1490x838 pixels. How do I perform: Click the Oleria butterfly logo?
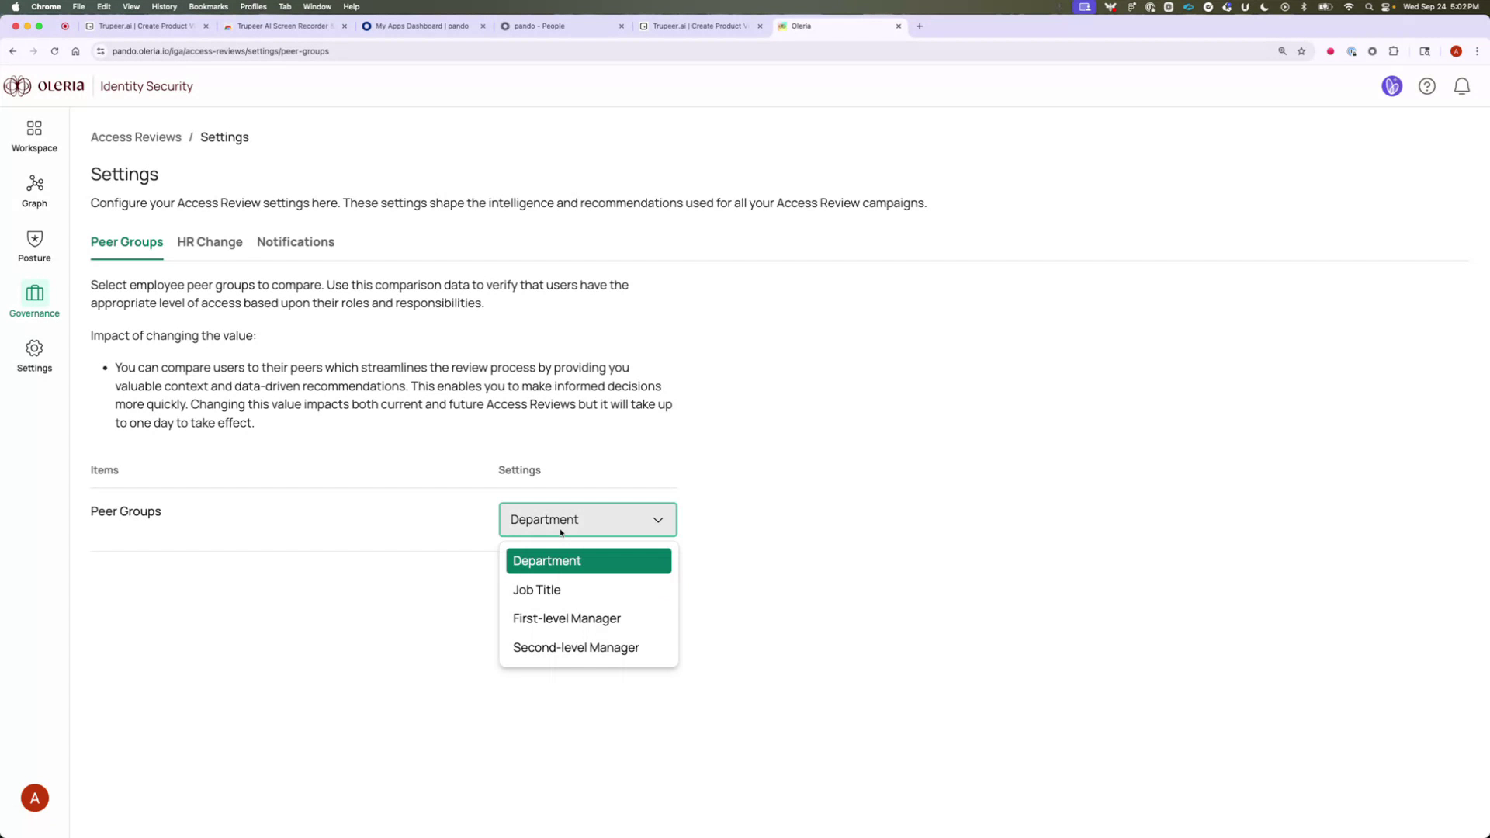pos(16,85)
